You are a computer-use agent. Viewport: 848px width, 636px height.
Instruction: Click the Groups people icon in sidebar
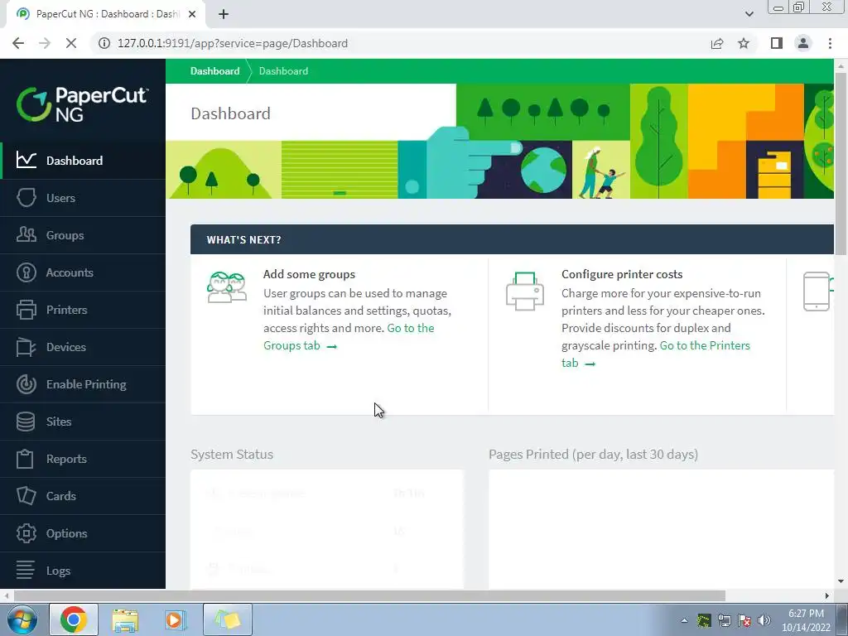click(26, 234)
